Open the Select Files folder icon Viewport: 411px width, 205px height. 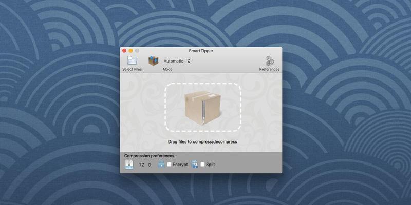pyautogui.click(x=132, y=60)
